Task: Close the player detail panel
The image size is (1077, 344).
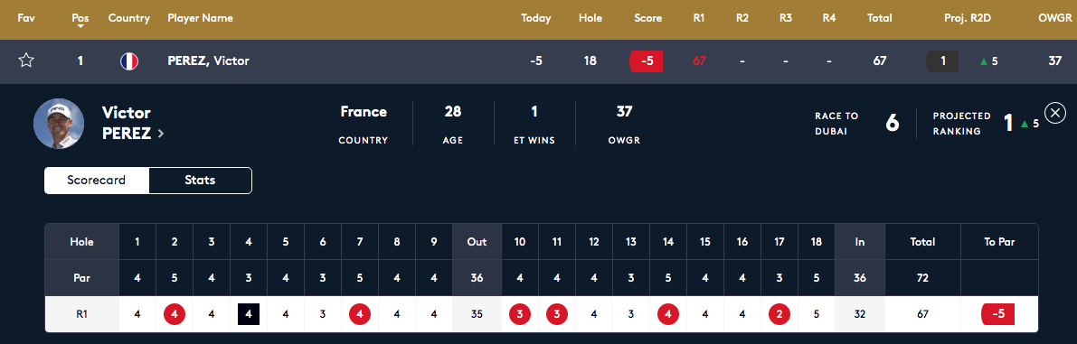Action: 1054,112
